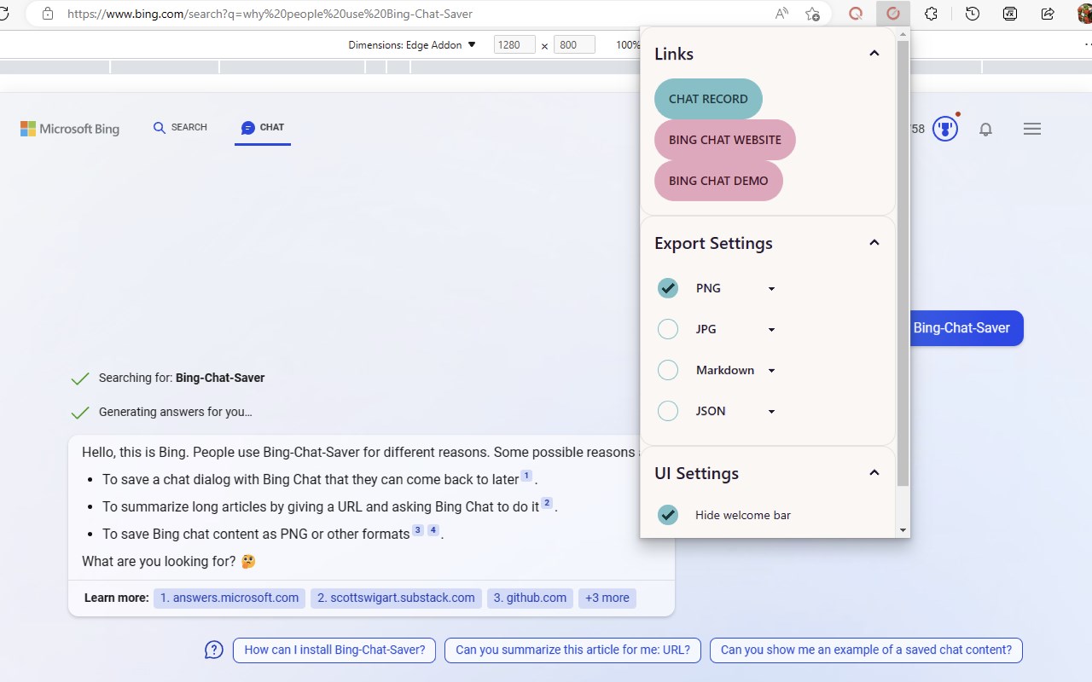Open the user profile avatar

pos(1084,14)
